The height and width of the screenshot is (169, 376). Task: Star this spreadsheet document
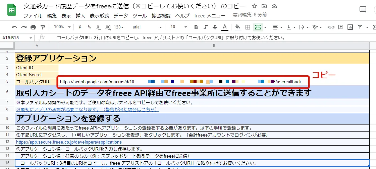255,6
